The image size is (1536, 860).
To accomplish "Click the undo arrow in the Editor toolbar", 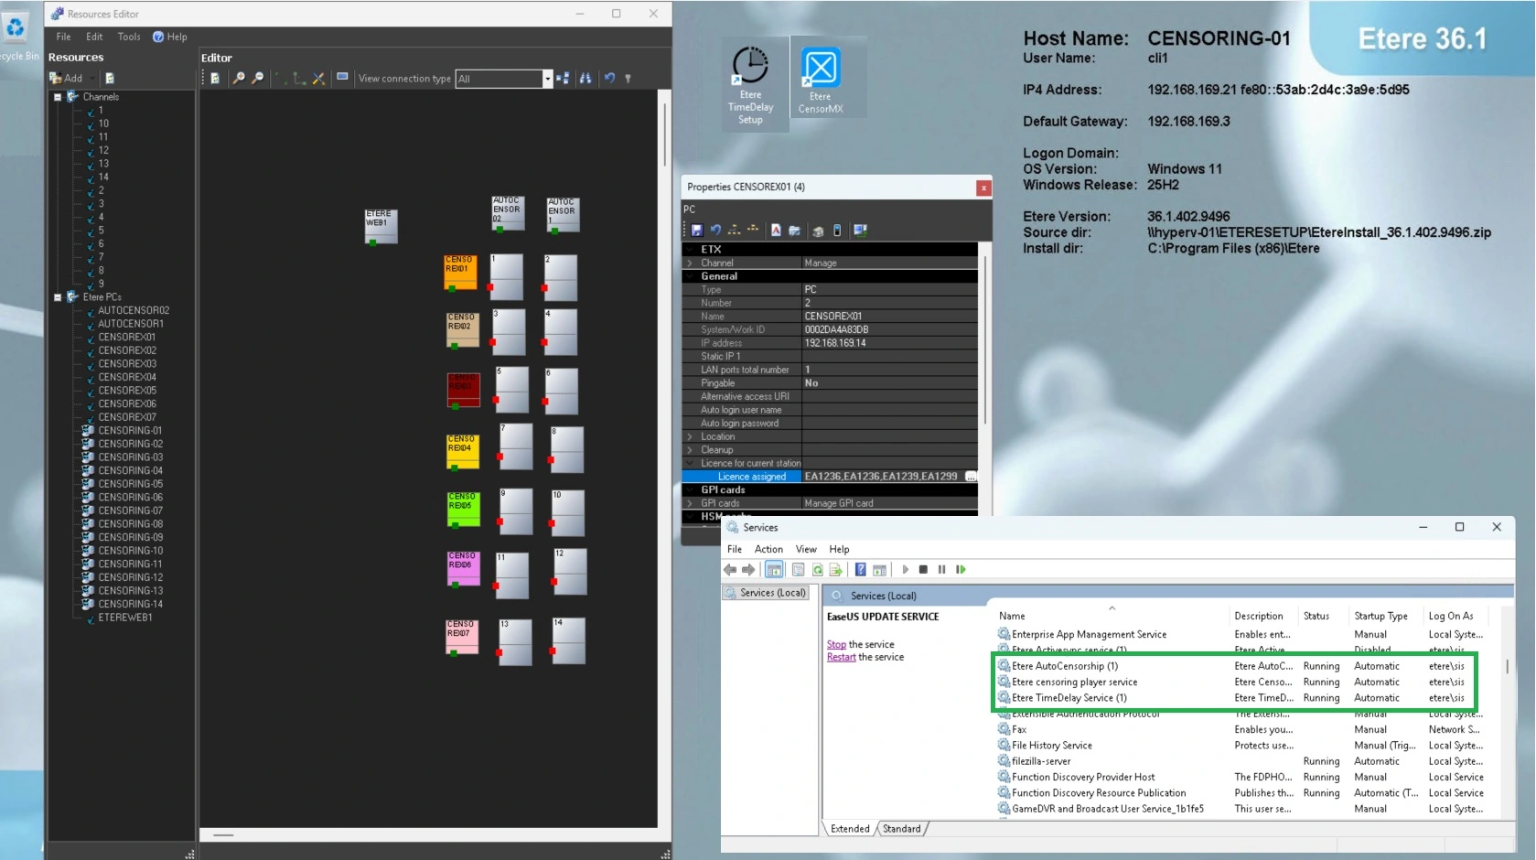I will click(x=609, y=79).
